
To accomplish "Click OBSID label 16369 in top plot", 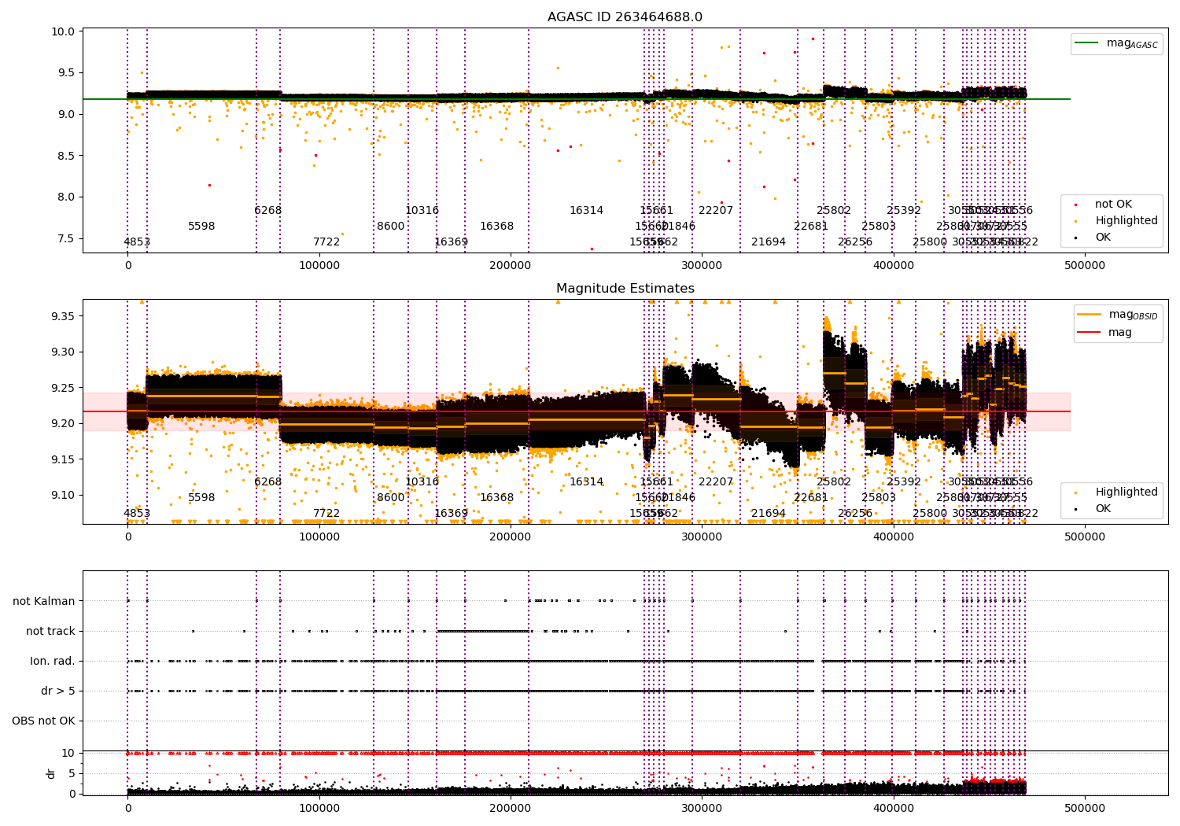I will pyautogui.click(x=452, y=242).
